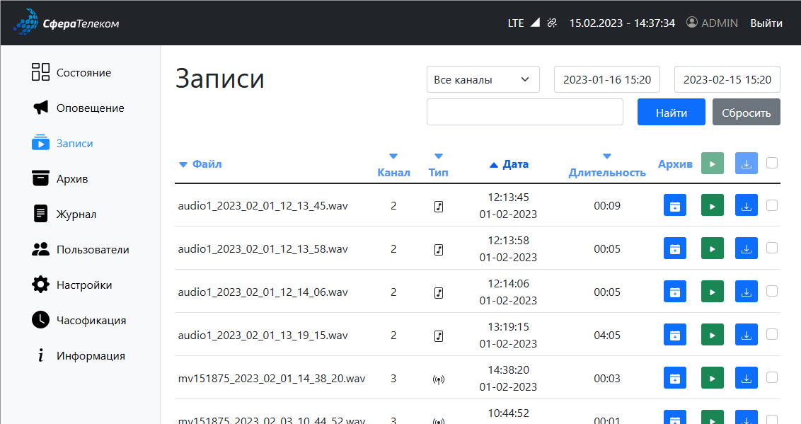Click the LTE signal strength icon
The height and width of the screenshot is (424, 801).
[x=535, y=23]
